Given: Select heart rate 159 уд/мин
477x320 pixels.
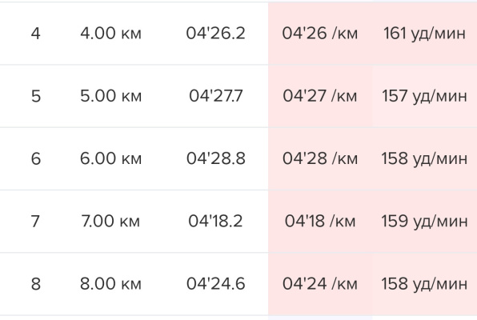Looking at the screenshot, I should (424, 222).
